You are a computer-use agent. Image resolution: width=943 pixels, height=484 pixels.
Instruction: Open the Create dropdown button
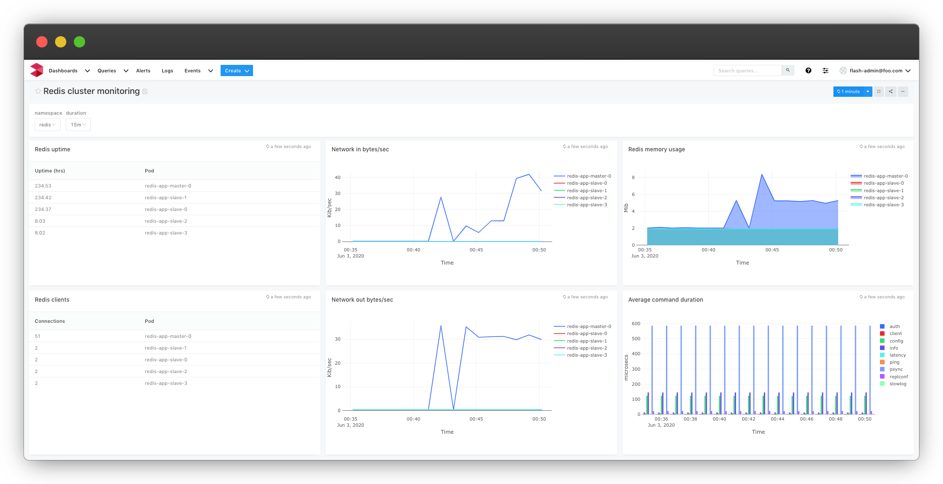click(237, 70)
